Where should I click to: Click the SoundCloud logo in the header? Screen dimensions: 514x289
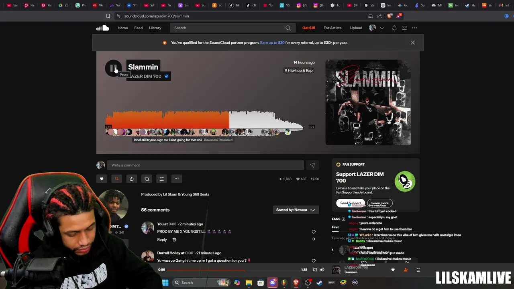pyautogui.click(x=102, y=28)
